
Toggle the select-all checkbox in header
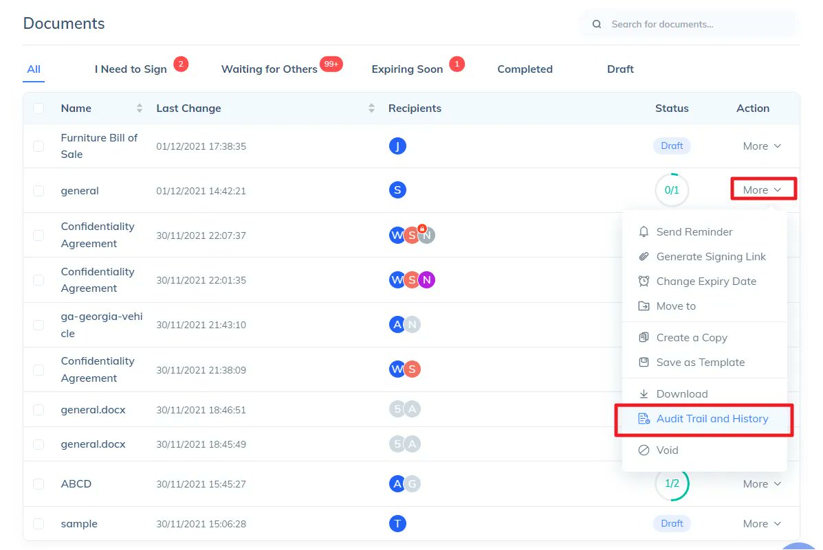coord(39,108)
